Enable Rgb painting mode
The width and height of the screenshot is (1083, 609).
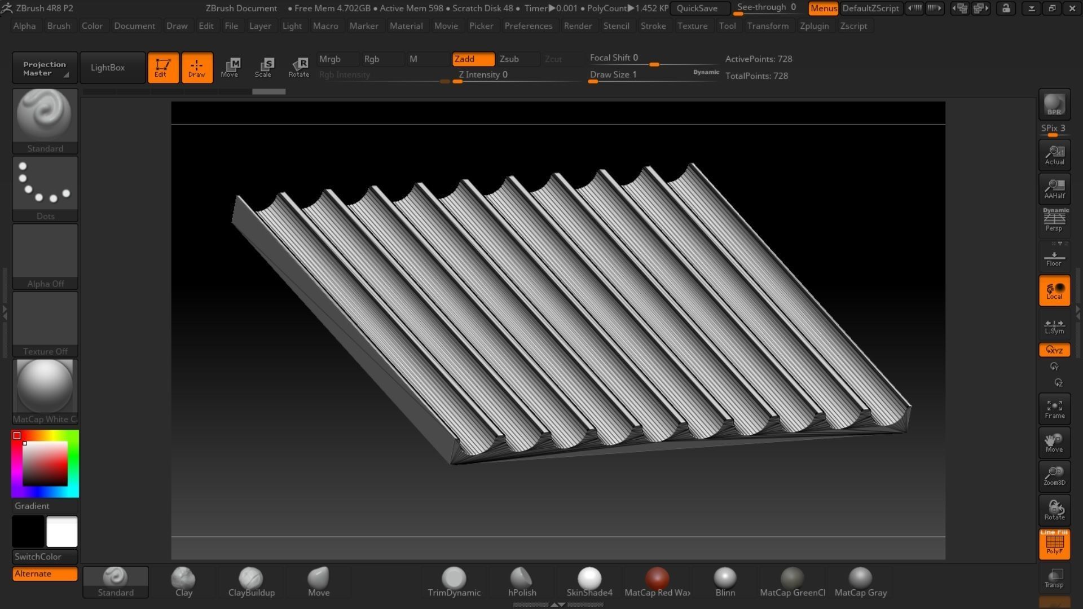click(x=382, y=59)
